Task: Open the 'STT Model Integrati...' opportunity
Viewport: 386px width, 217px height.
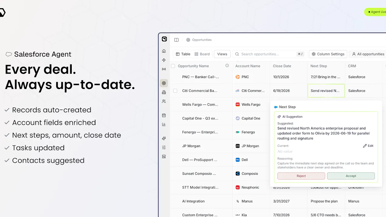Action: tap(200, 188)
